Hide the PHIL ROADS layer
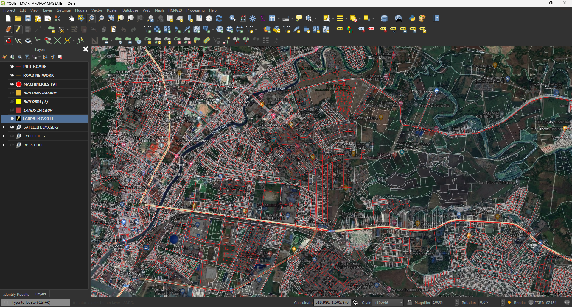The height and width of the screenshot is (307, 572). pos(12,66)
